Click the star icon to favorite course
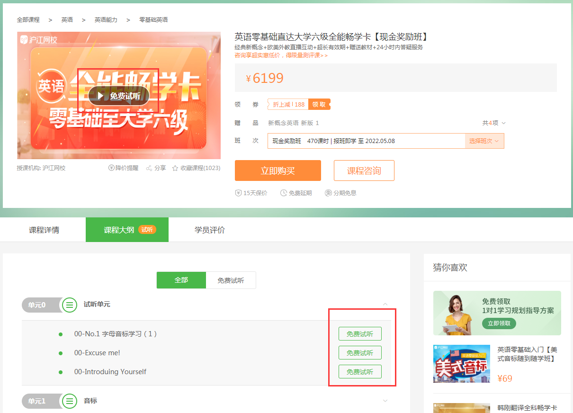 click(x=175, y=168)
